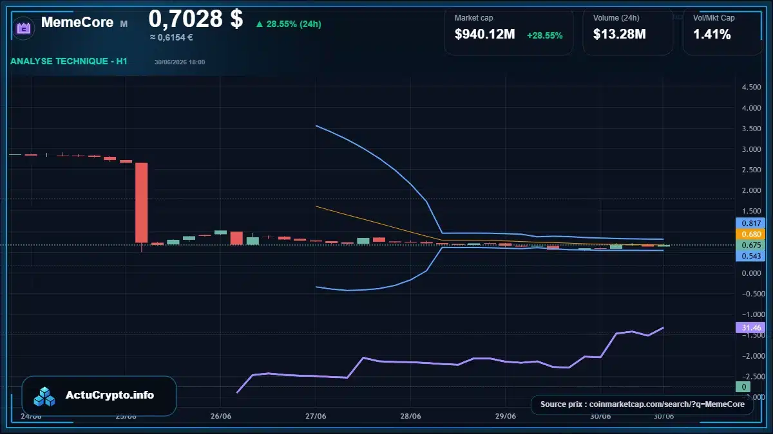Click the 29/06 date axis label
The width and height of the screenshot is (773, 434).
click(x=506, y=416)
